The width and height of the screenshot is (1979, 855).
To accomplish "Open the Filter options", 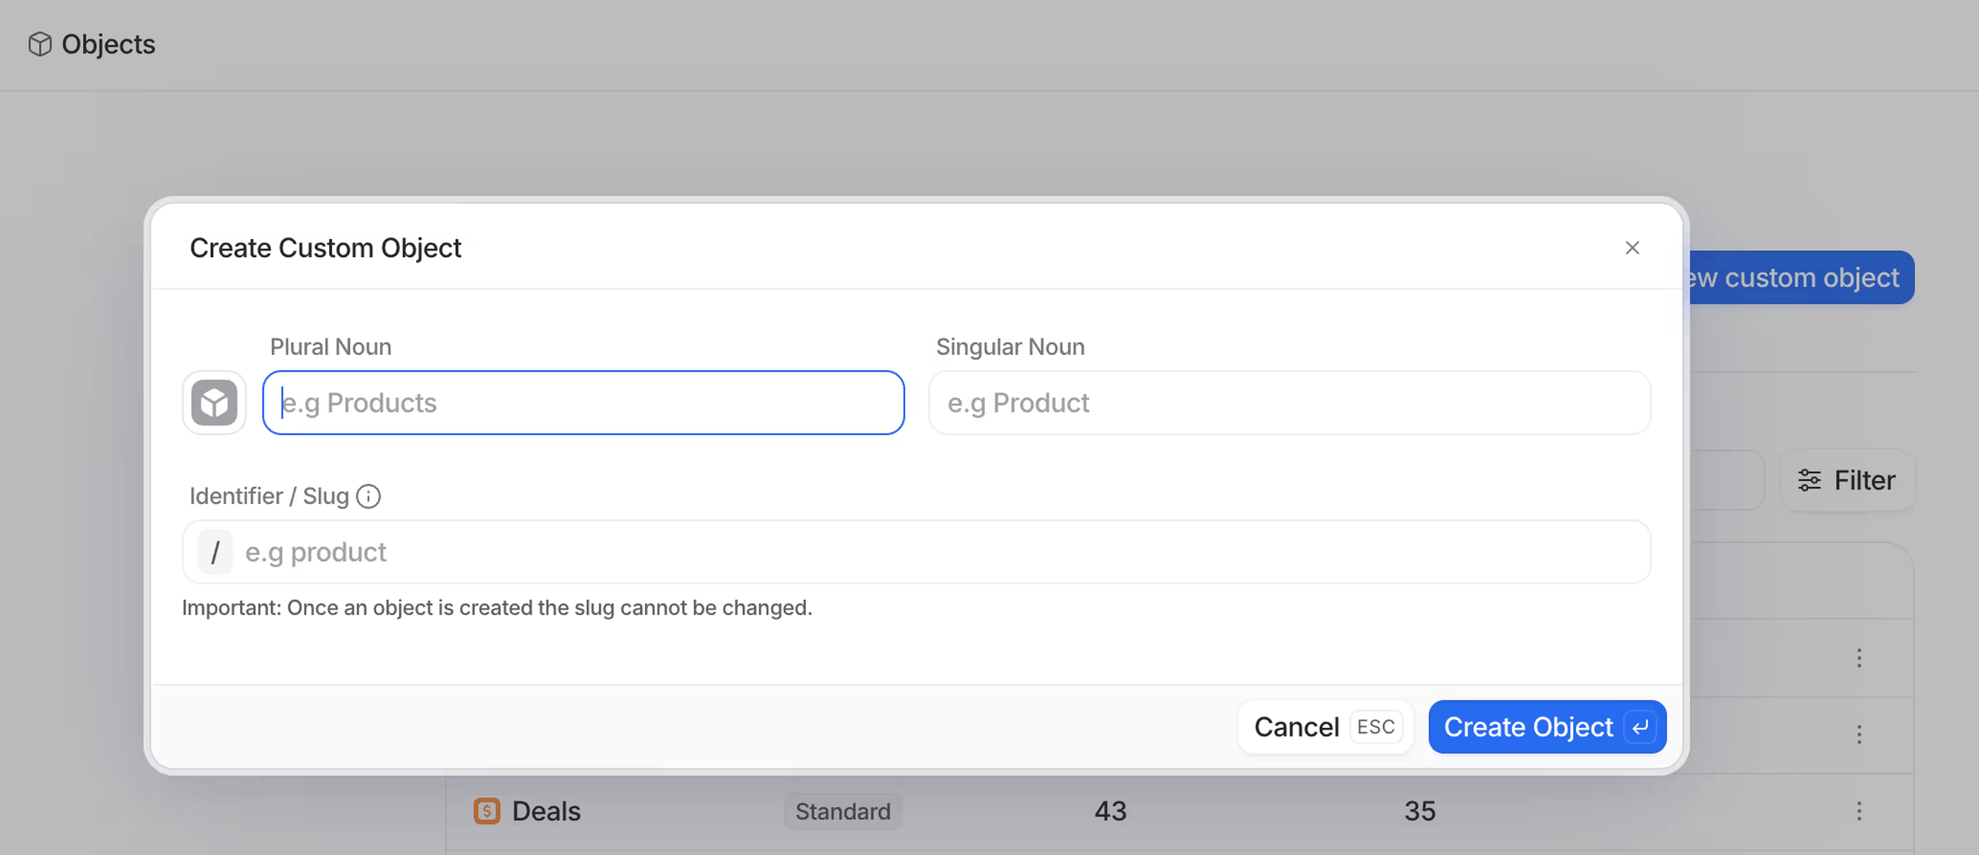I will (1847, 481).
